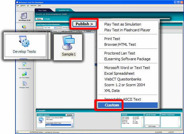The width and height of the screenshot is (184, 134).
Task: Open the Sort By Test Title dropdown
Action: coord(50,28)
